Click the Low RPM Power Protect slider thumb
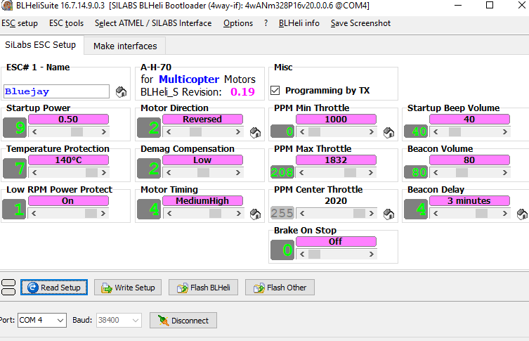Image resolution: width=529 pixels, height=341 pixels. [91, 213]
